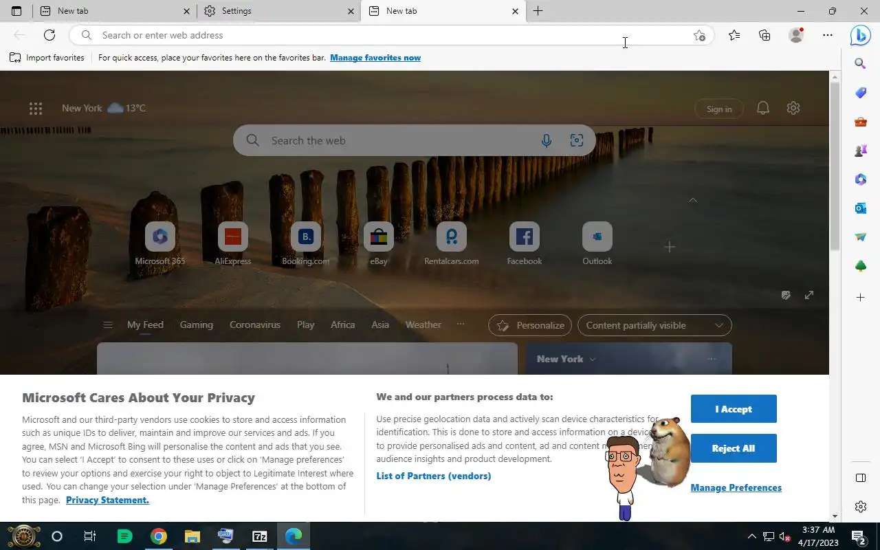Viewport: 880px width, 550px height.
Task: Click the Import favorites button
Action: (47, 58)
